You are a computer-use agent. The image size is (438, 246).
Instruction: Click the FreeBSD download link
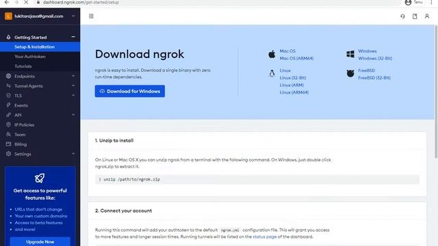pyautogui.click(x=367, y=70)
